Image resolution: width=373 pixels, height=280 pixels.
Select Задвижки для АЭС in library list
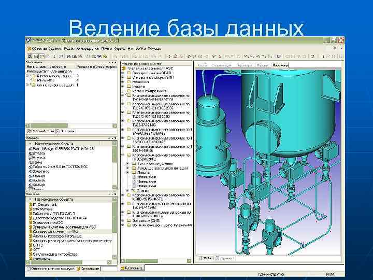[x=48, y=222]
